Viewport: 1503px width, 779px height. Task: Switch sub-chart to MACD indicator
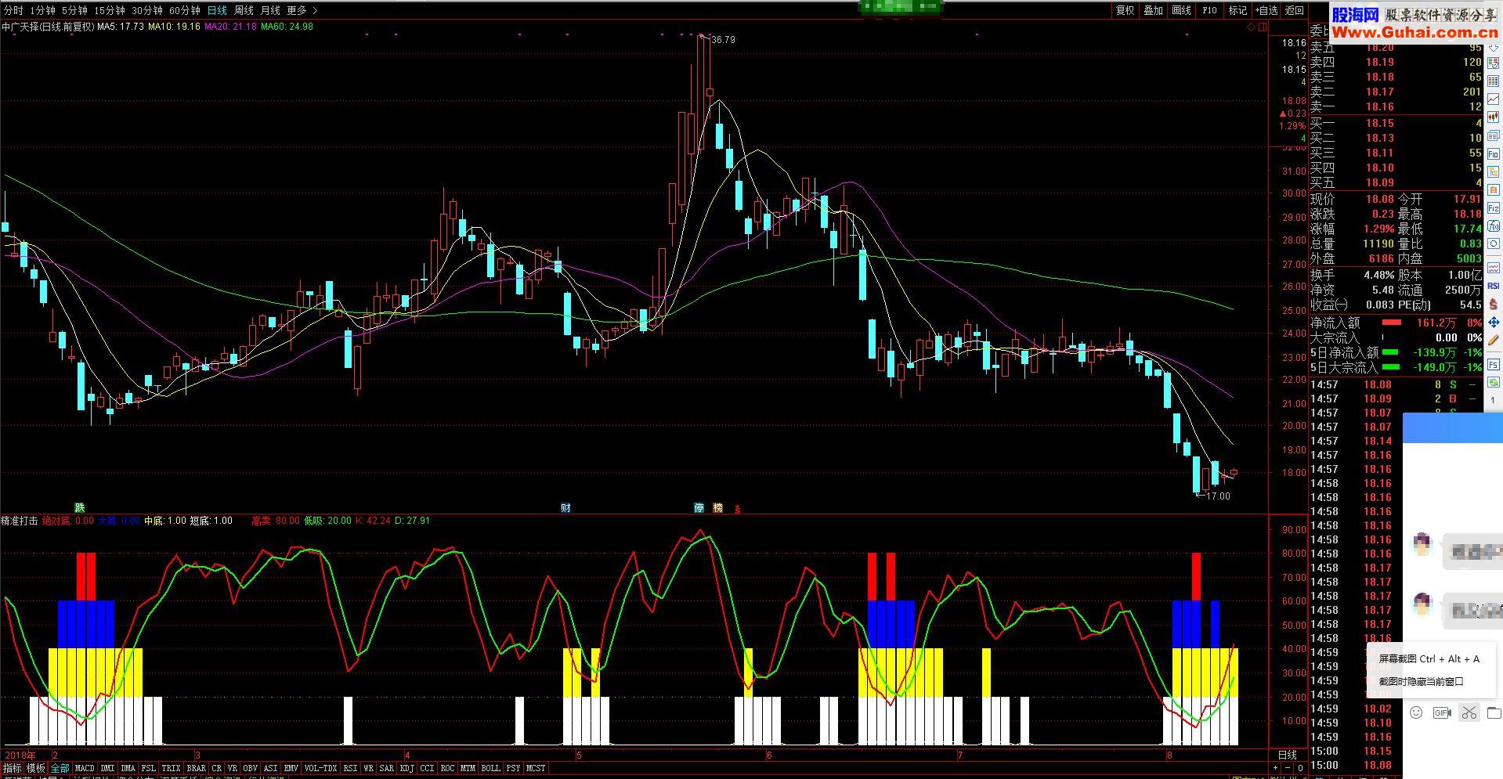pos(85,769)
